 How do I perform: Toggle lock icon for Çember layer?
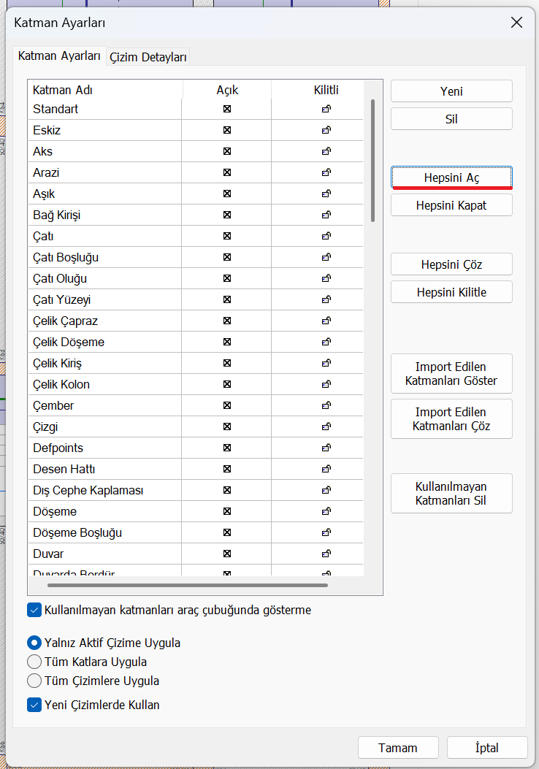[x=326, y=405]
